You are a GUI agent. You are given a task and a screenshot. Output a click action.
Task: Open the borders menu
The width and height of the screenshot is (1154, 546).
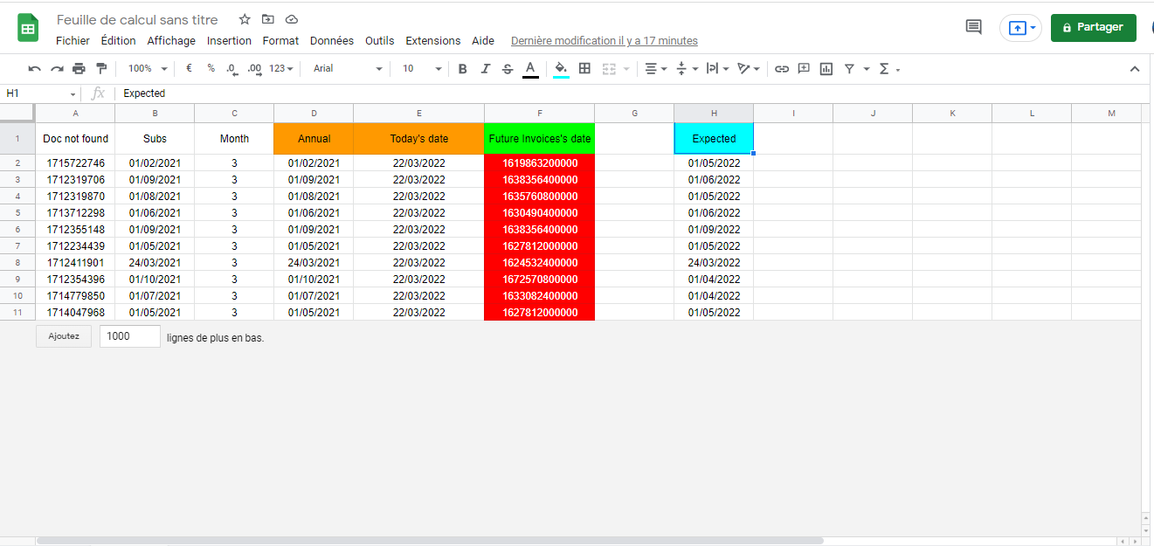(584, 68)
